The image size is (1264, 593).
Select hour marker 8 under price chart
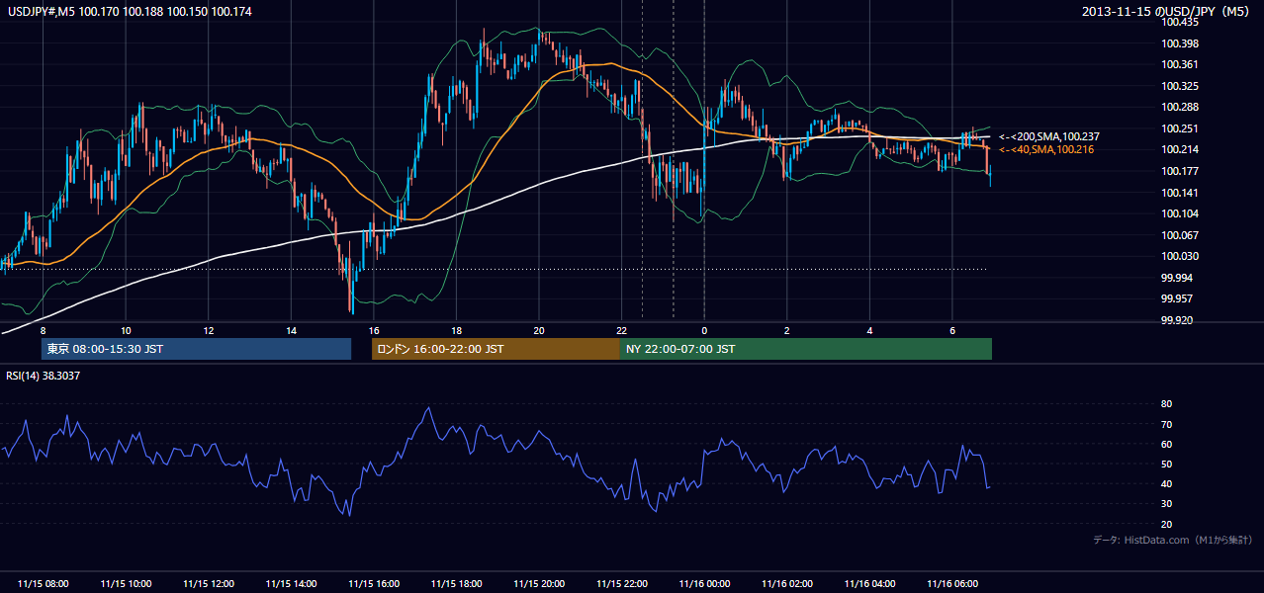click(43, 330)
